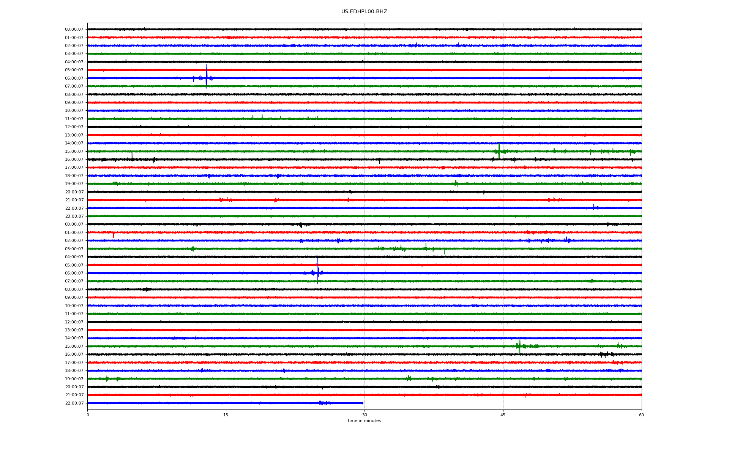
Task: Click the black spike near minute 5
Action: pyautogui.click(x=132, y=155)
